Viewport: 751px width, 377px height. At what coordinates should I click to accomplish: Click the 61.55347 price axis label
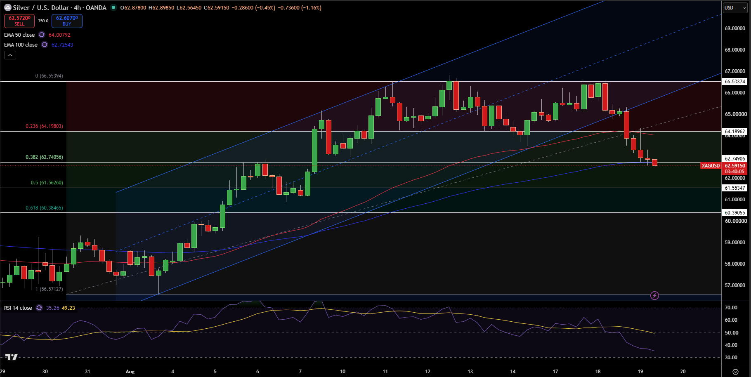pyautogui.click(x=735, y=188)
